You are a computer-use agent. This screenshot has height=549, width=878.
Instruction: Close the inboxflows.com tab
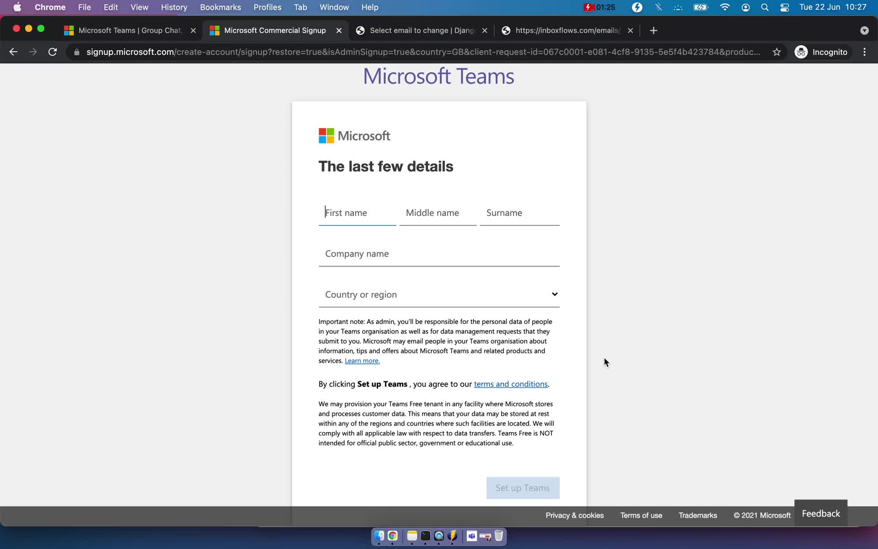(630, 31)
